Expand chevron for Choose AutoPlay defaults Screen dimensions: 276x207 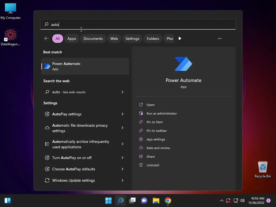click(122, 169)
